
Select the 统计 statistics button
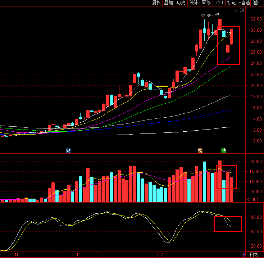pyautogui.click(x=194, y=3)
